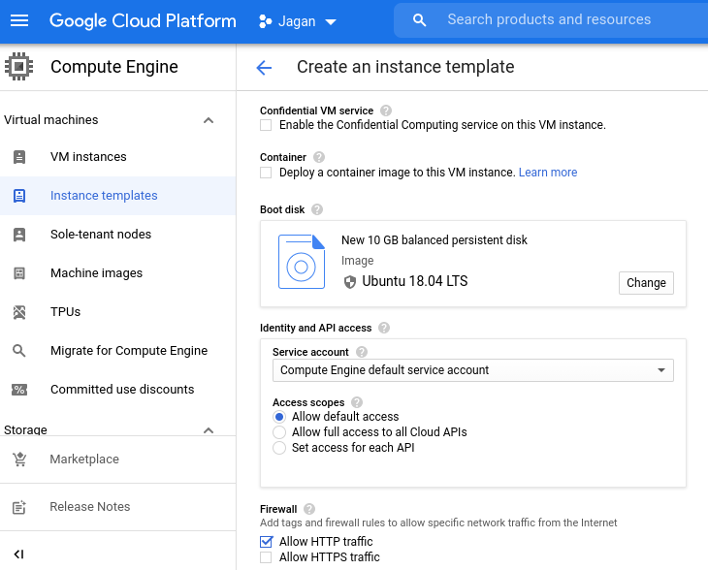This screenshot has width=708, height=570.
Task: Click the Migrate for Compute Engine icon
Action: tap(19, 351)
